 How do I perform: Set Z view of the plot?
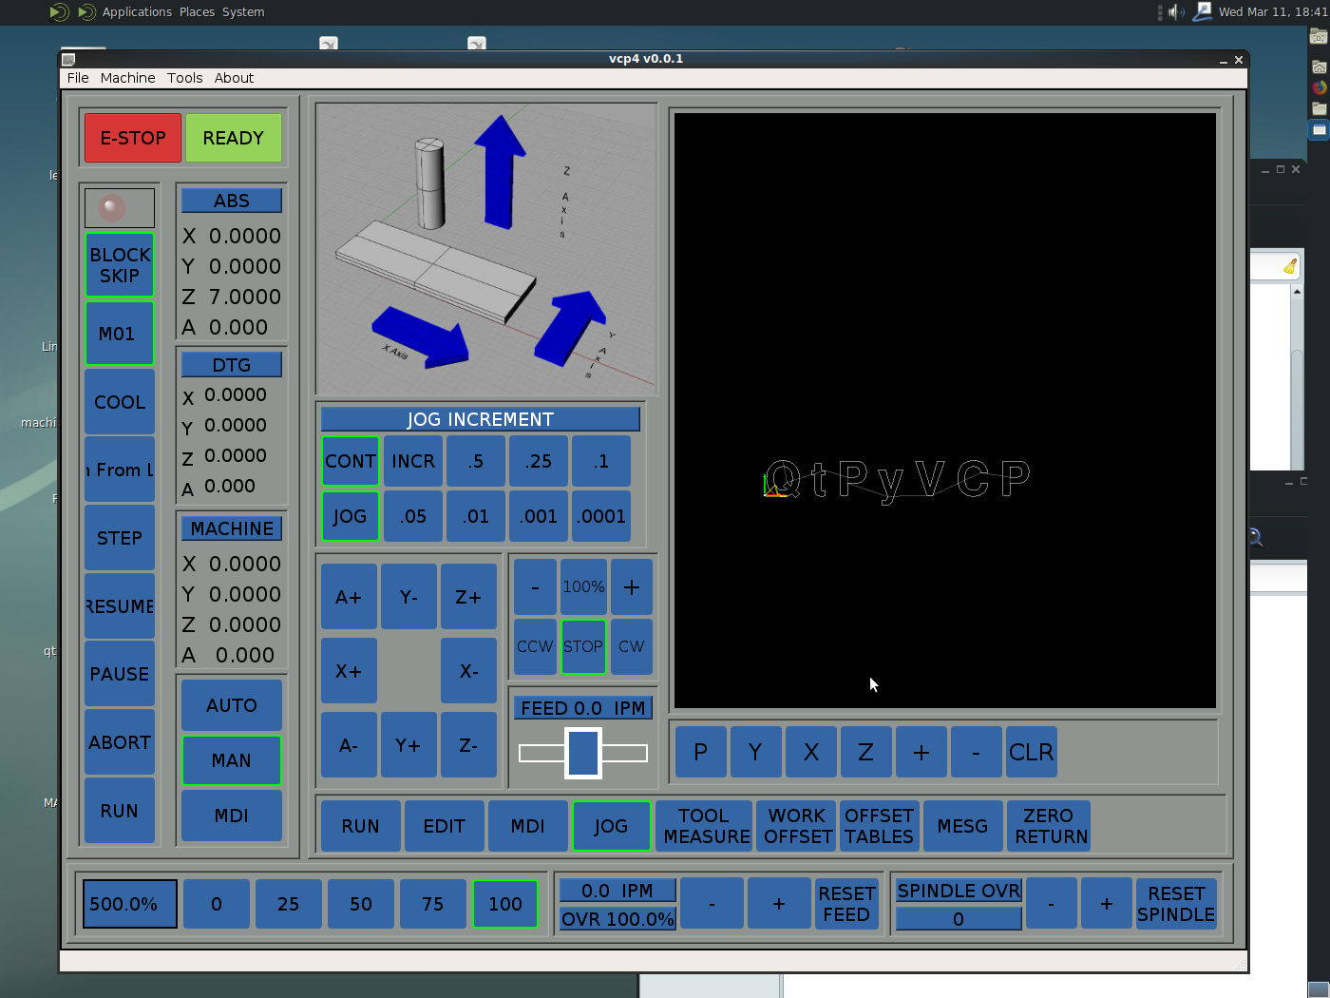point(866,753)
